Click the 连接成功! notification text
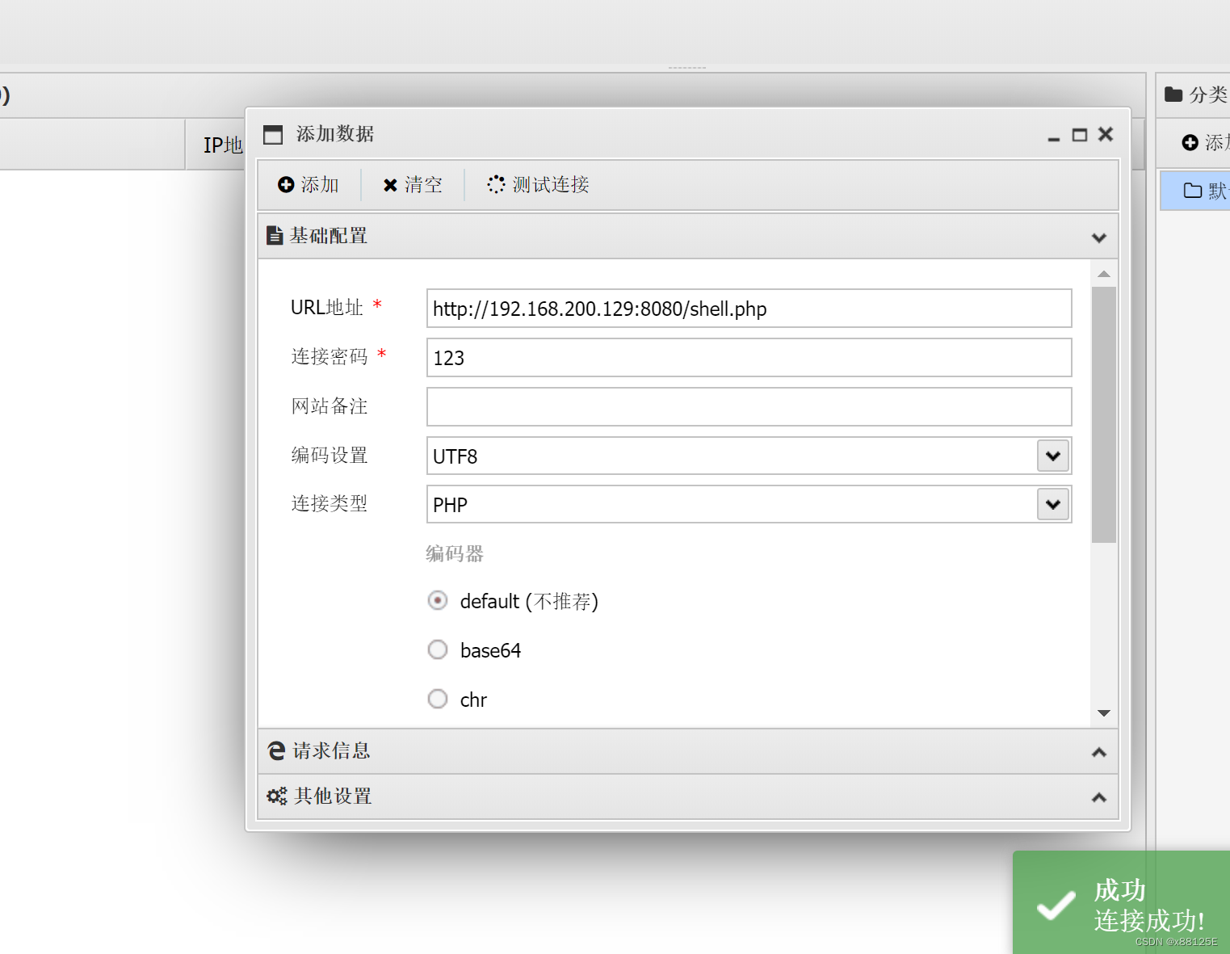This screenshot has height=954, width=1230. pos(1149,921)
